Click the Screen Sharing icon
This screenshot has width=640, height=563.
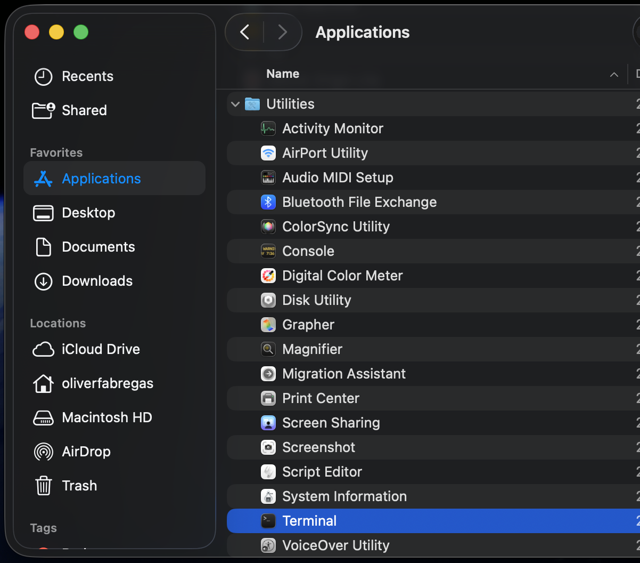pos(268,423)
